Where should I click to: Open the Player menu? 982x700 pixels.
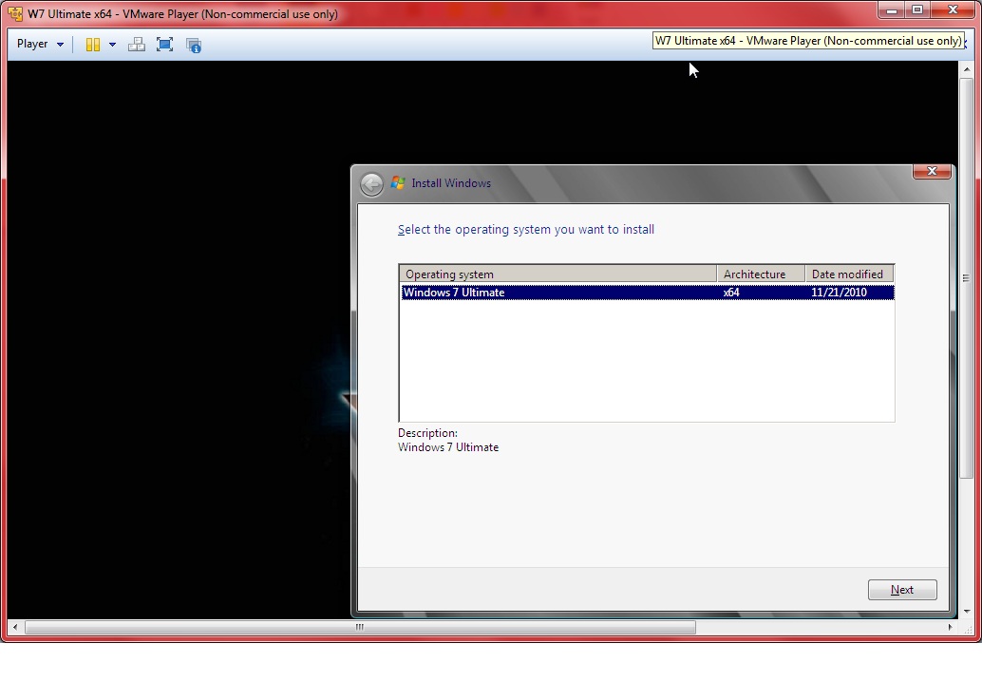pyautogui.click(x=40, y=45)
